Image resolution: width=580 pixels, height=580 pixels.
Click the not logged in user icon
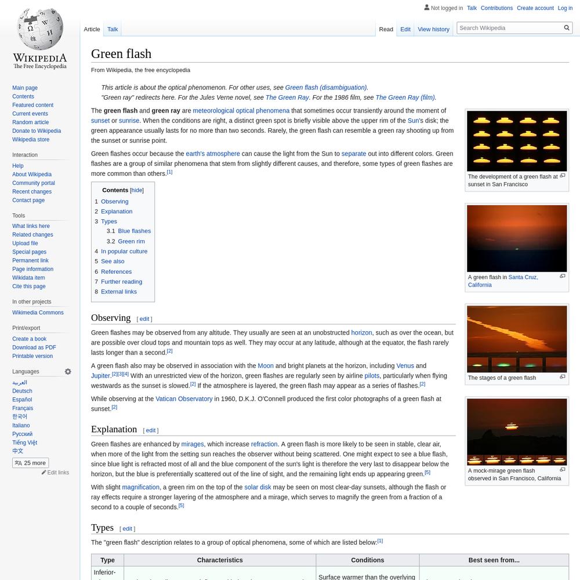pyautogui.click(x=426, y=8)
